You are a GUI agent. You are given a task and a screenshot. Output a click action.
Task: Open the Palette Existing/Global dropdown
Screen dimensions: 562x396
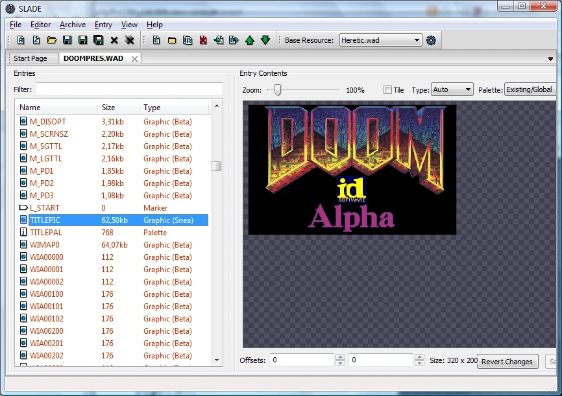[x=530, y=89]
